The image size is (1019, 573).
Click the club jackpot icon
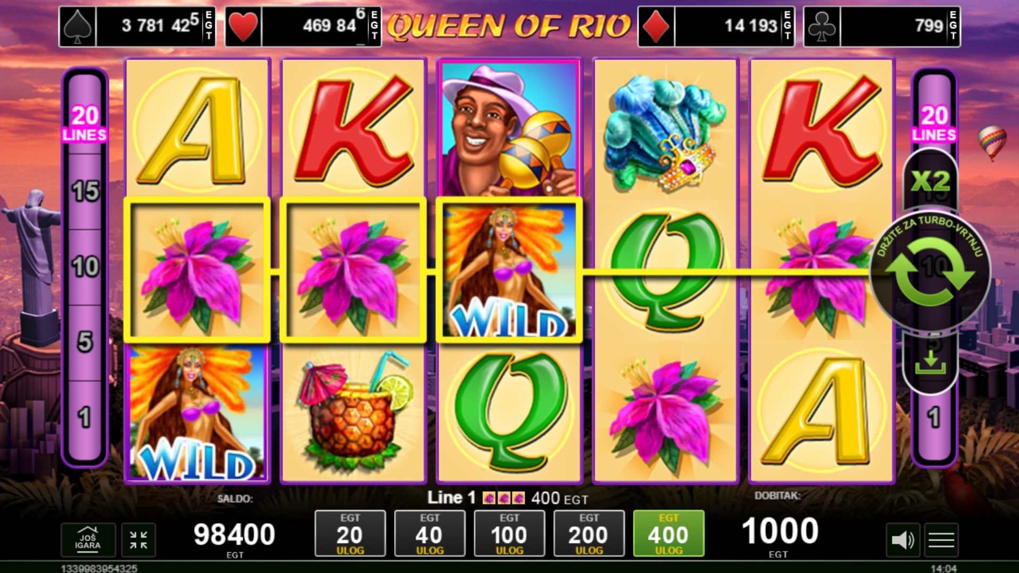(x=822, y=27)
